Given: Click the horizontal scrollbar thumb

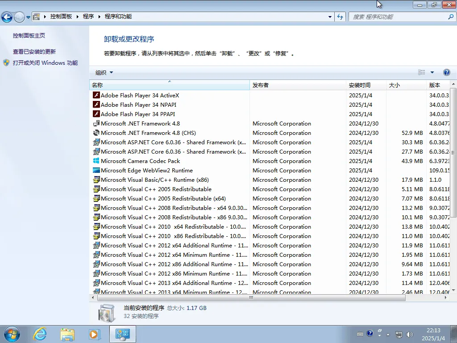Looking at the screenshot, I should pyautogui.click(x=251, y=297).
